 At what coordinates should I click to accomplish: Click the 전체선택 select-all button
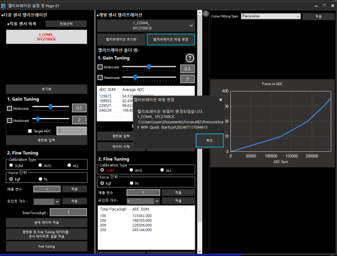[66, 24]
